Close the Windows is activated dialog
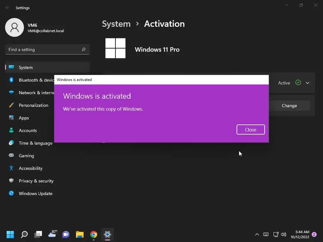This screenshot has height=242, width=323. tap(250, 130)
